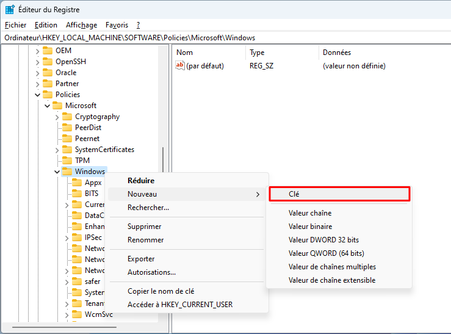Click the TPM folder icon
This screenshot has width=451, height=334.
tap(67, 160)
